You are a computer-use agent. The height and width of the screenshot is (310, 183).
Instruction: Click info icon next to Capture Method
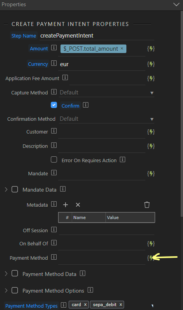pyautogui.click(x=54, y=92)
